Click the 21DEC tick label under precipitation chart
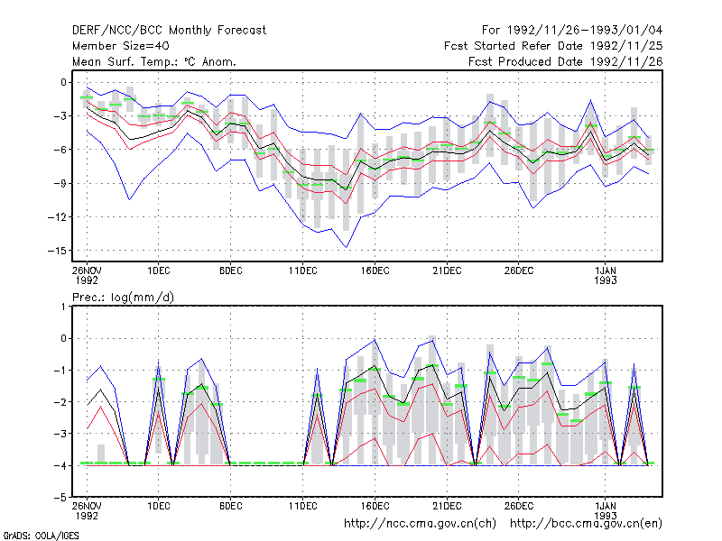Screen dimensions: 722x541 pos(447,506)
